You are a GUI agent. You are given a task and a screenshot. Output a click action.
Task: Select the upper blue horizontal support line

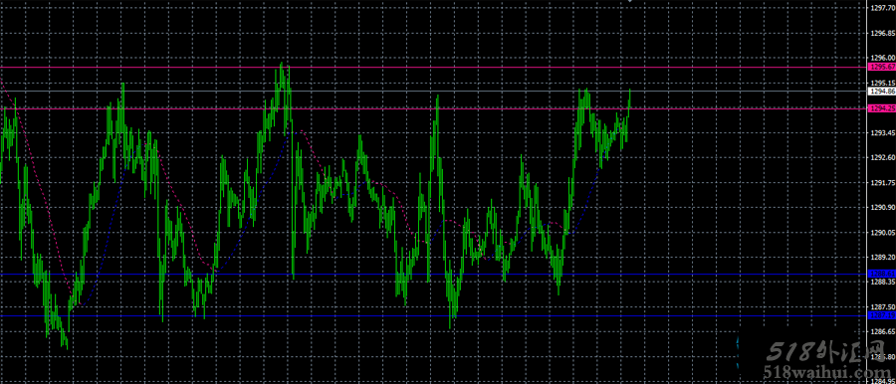click(434, 275)
